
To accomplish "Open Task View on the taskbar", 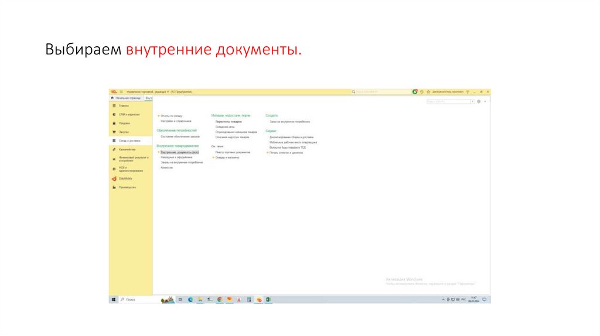I will [180, 300].
